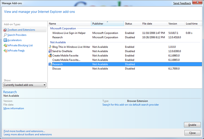Sort by the Name column header
This screenshot has width=204, height=139.
(69, 24)
